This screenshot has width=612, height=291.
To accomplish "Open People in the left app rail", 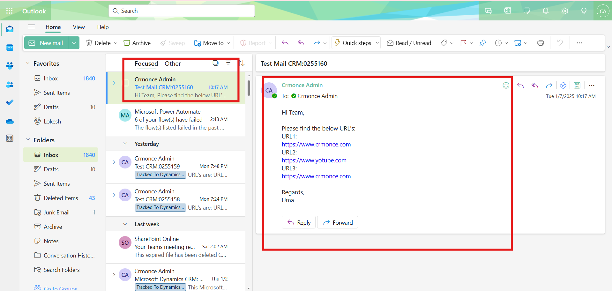I will point(10,85).
